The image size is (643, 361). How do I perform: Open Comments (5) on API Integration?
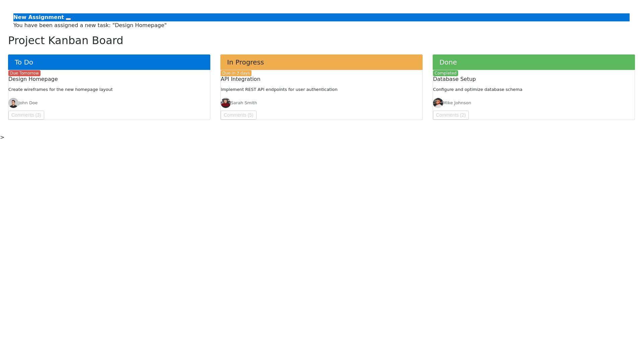[x=238, y=115]
